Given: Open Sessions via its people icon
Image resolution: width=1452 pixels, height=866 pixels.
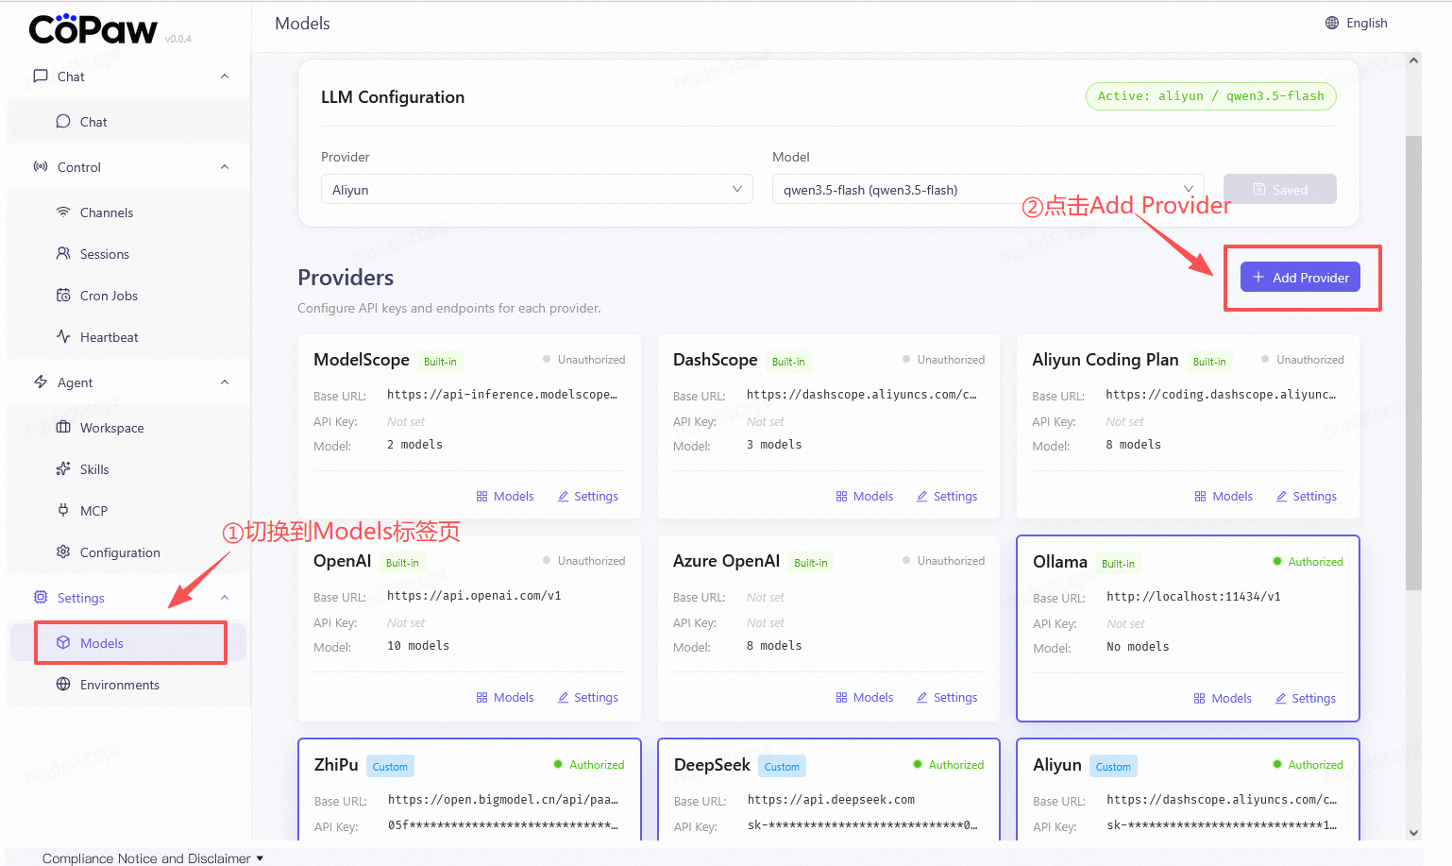Looking at the screenshot, I should pyautogui.click(x=63, y=254).
